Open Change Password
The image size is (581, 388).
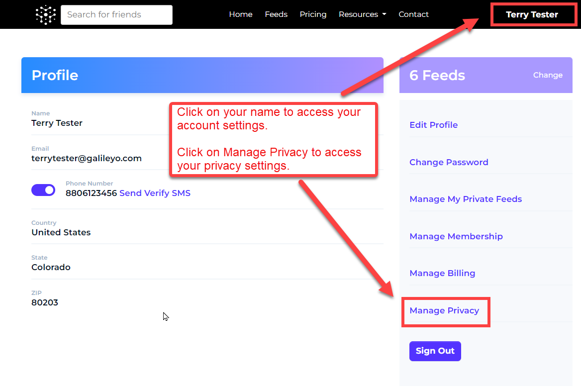pyautogui.click(x=449, y=162)
